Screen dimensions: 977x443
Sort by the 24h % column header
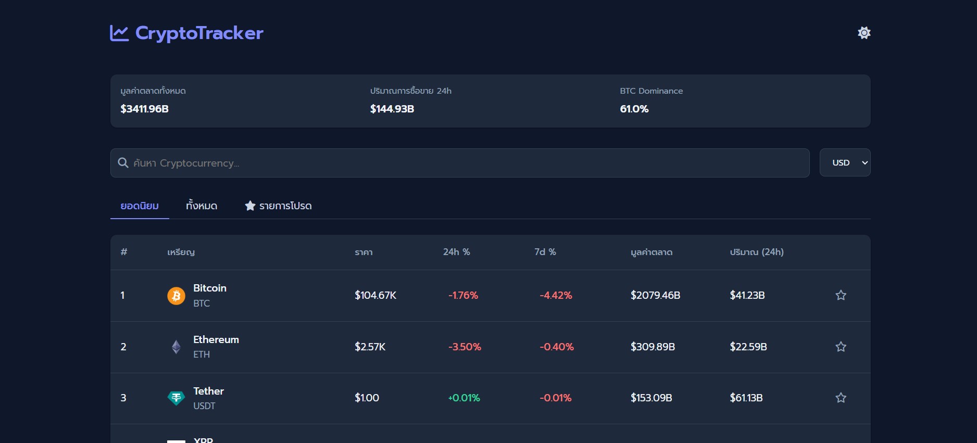456,252
